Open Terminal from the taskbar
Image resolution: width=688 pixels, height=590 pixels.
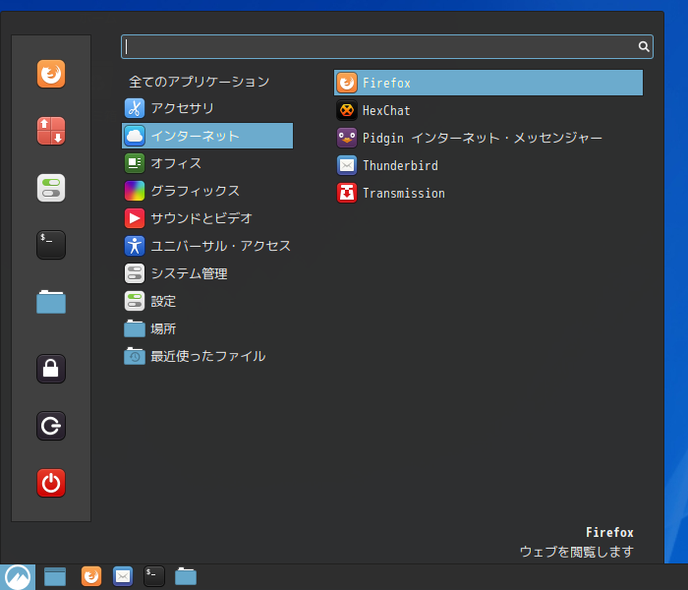154,576
